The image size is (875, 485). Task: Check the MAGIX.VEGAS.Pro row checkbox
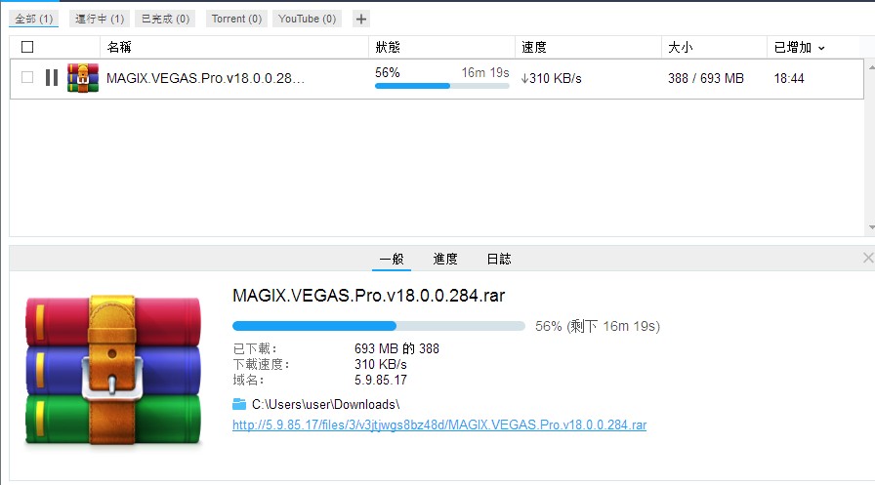pos(27,77)
